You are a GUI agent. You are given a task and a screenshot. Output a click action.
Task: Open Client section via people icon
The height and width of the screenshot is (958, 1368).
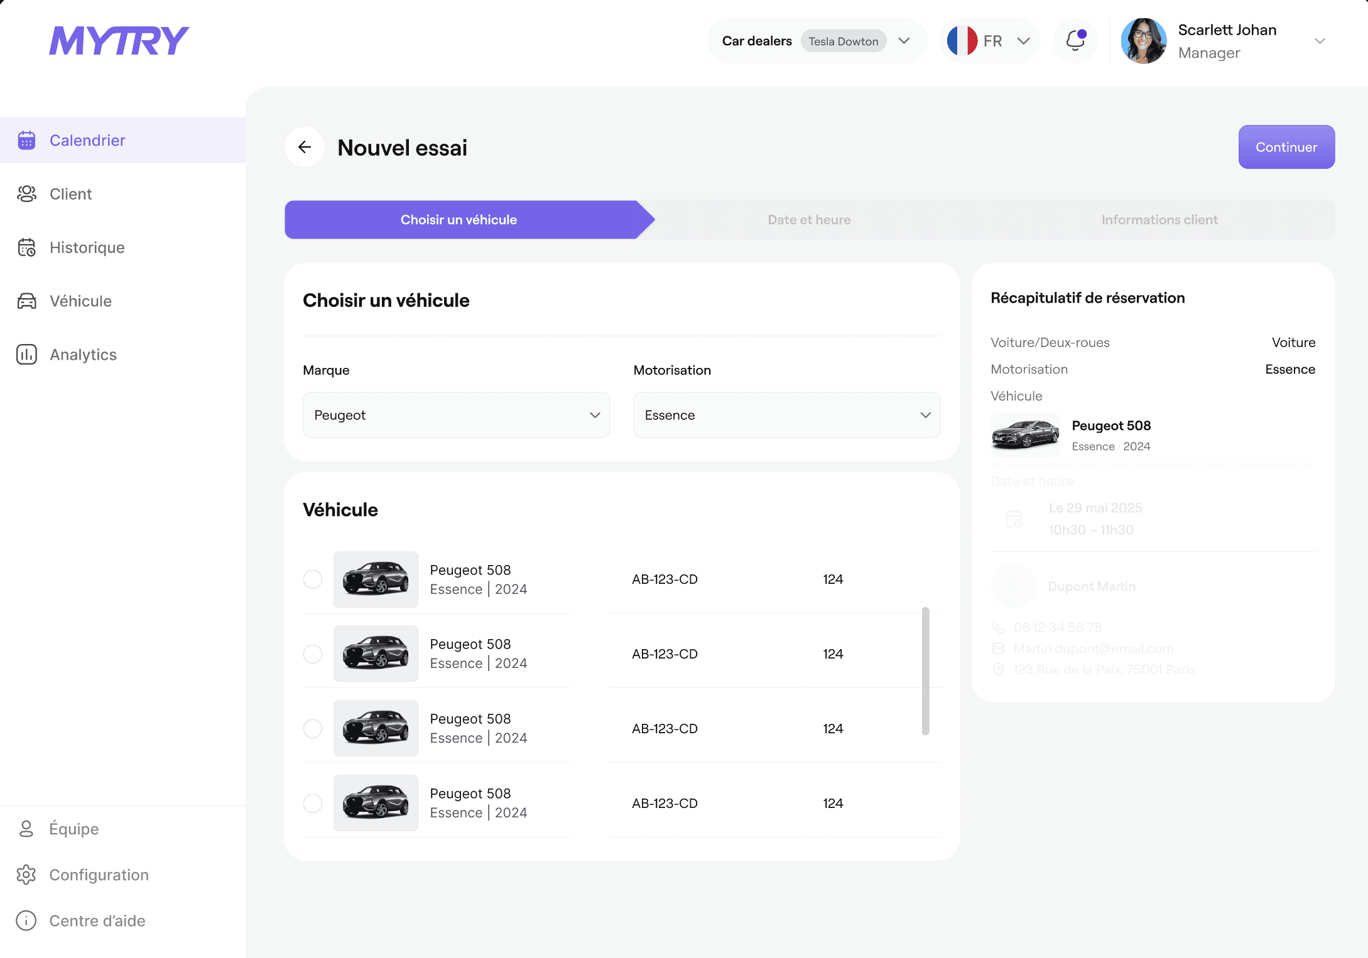26,194
